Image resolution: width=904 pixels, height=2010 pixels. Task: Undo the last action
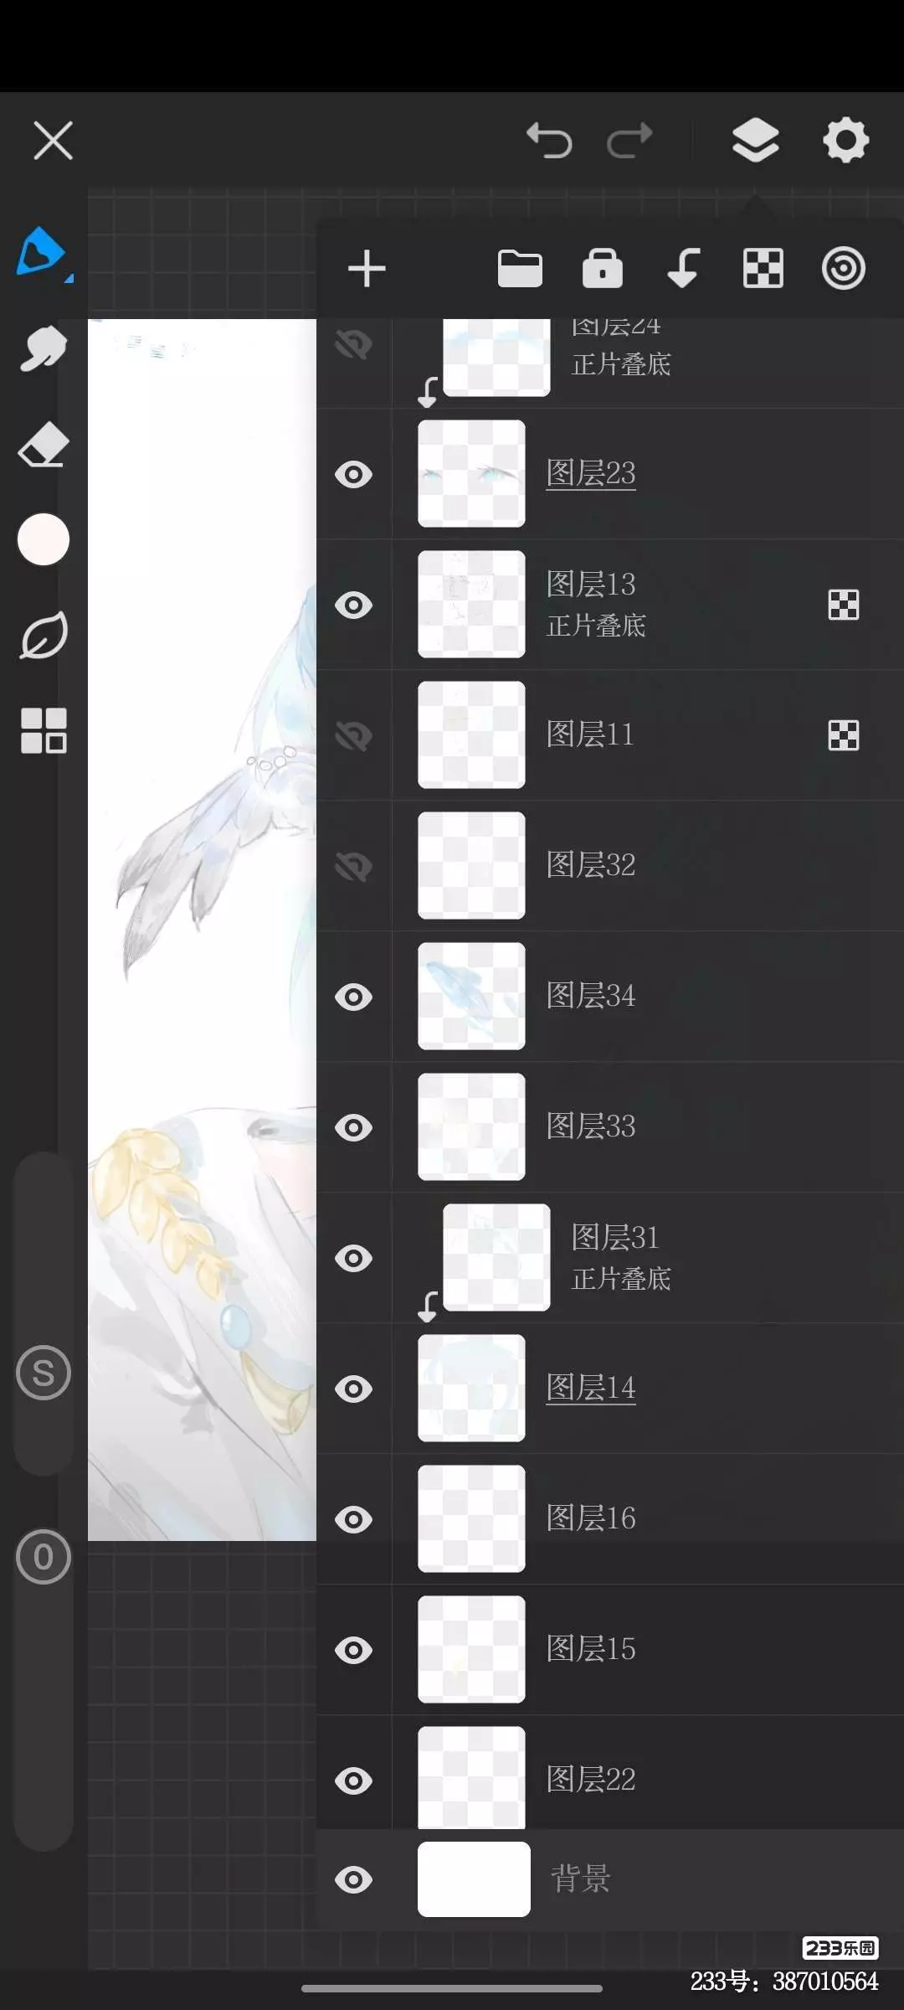tap(549, 140)
